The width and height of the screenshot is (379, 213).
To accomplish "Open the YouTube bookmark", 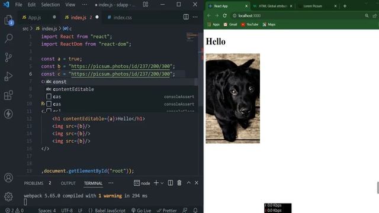I will pyautogui.click(x=250, y=24).
